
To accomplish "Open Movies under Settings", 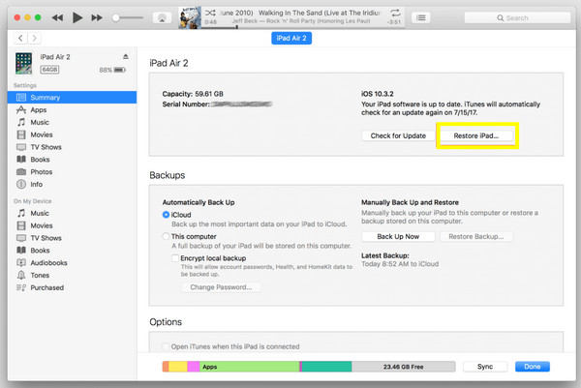I will click(x=41, y=134).
